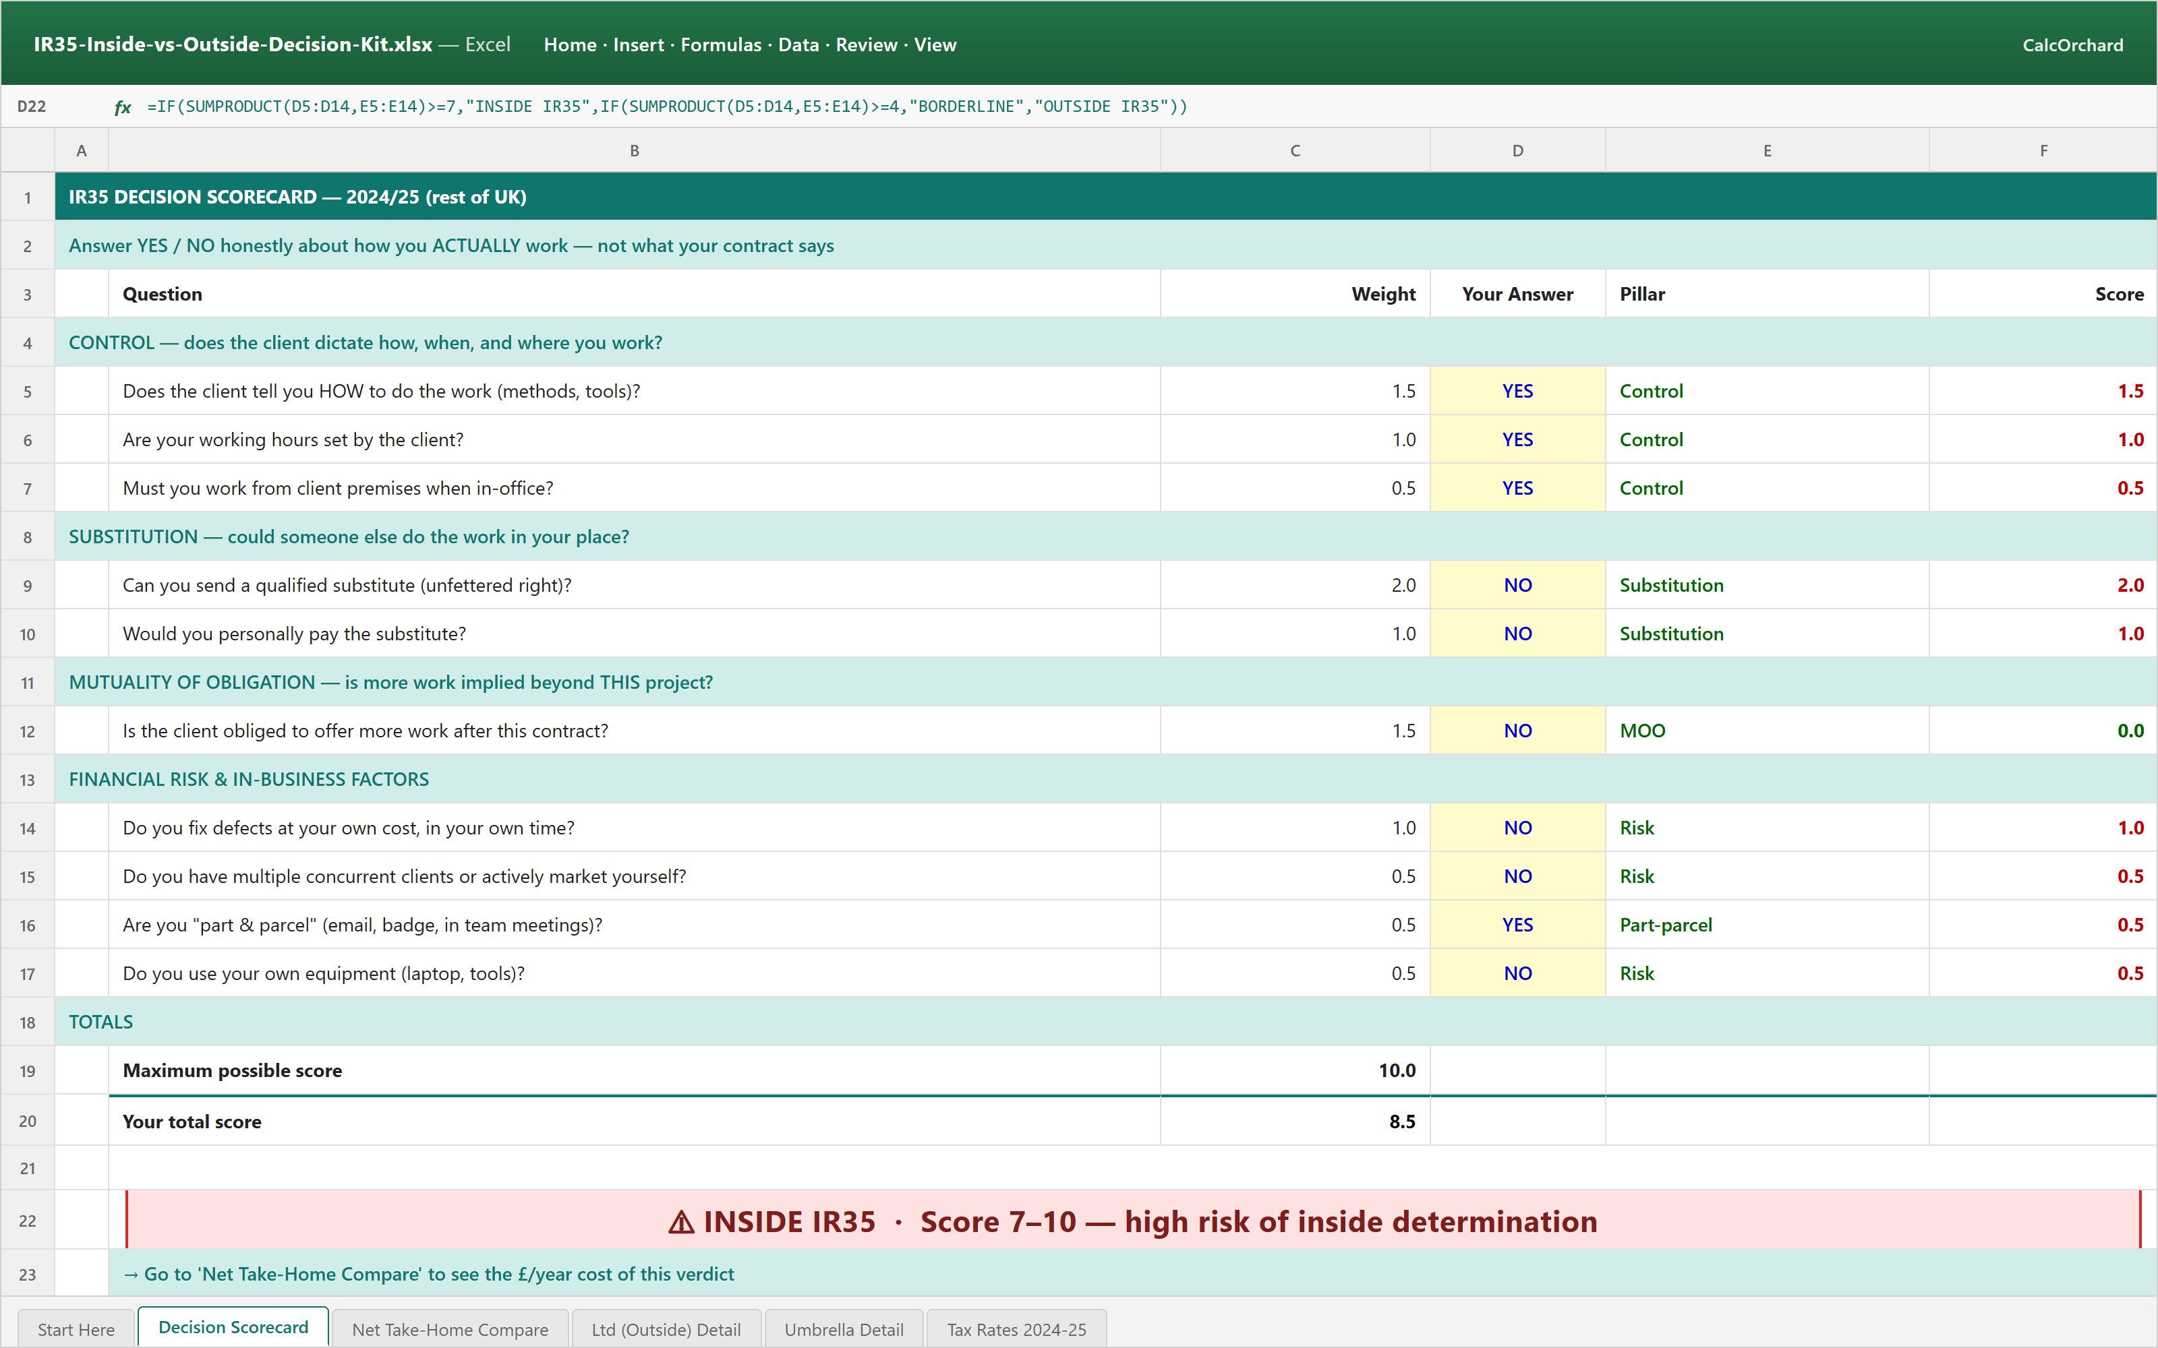This screenshot has height=1348, width=2158.
Task: Click the YES answer for part & parcel question
Action: pos(1518,925)
